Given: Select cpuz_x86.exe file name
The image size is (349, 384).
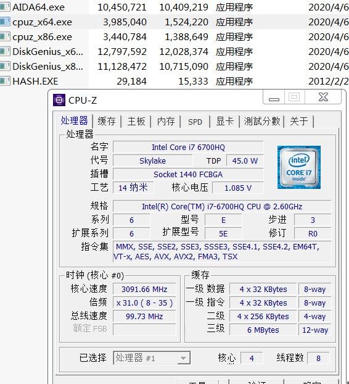Looking at the screenshot, I should tap(42, 37).
